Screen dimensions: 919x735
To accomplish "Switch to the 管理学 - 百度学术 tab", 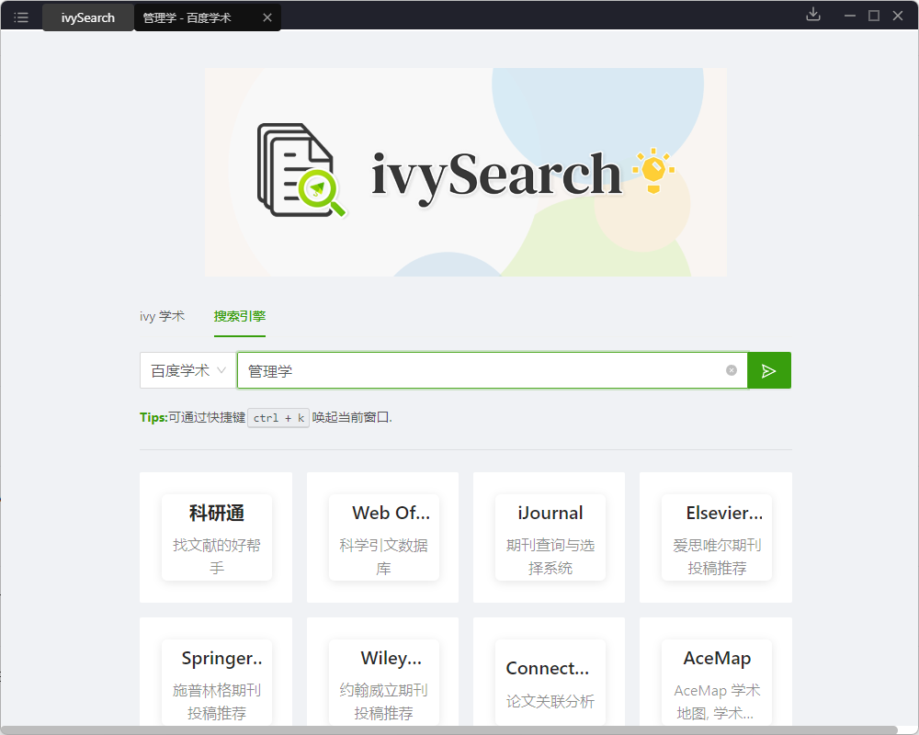I will pyautogui.click(x=208, y=17).
